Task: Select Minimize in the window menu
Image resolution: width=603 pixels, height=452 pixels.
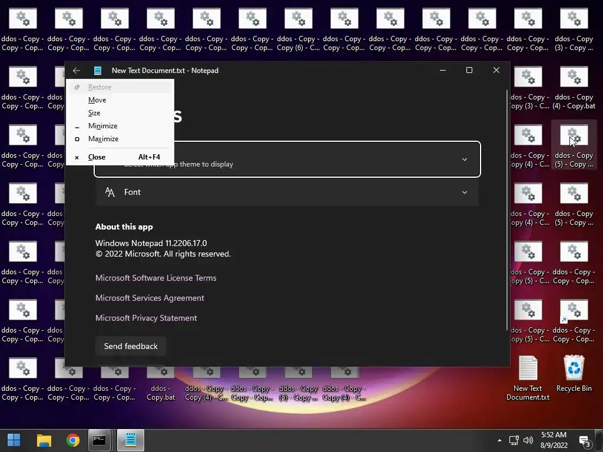Action: [x=120, y=126]
